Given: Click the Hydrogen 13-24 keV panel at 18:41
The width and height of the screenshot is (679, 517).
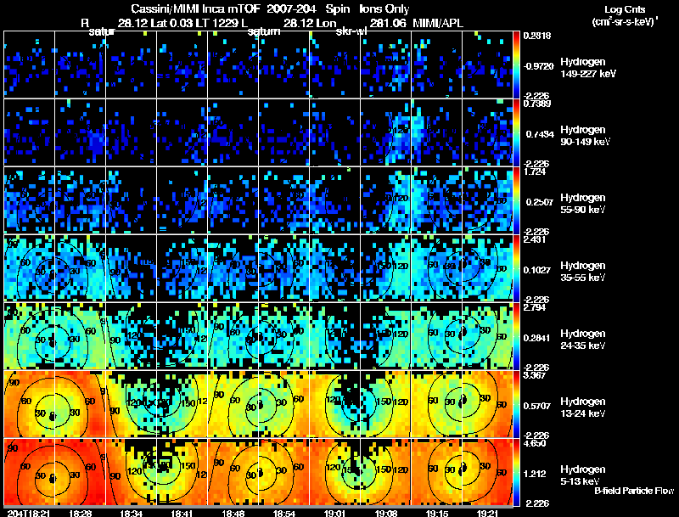Looking at the screenshot, I should [182, 404].
